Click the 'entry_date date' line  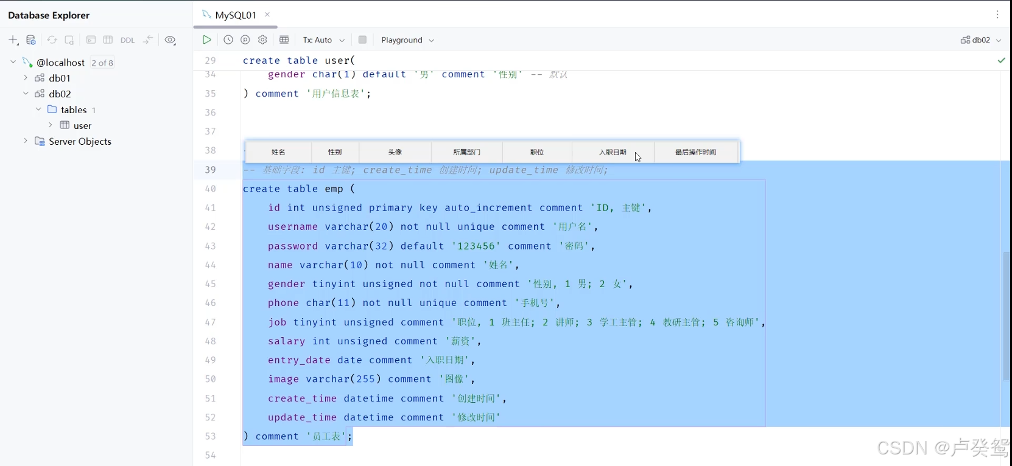point(371,360)
